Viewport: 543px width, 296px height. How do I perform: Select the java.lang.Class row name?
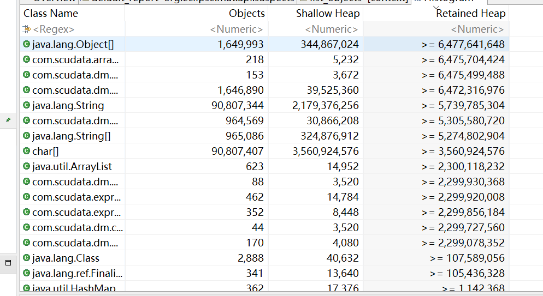(66, 258)
